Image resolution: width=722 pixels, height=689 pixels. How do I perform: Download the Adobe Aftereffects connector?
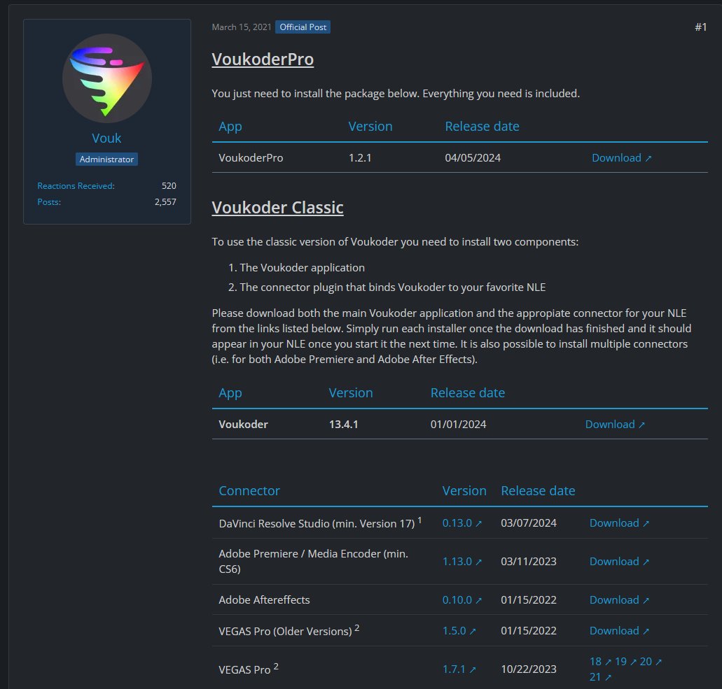619,599
